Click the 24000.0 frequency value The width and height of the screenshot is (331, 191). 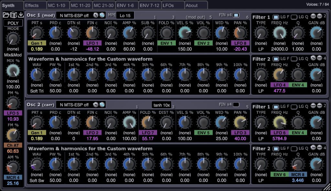point(280,49)
